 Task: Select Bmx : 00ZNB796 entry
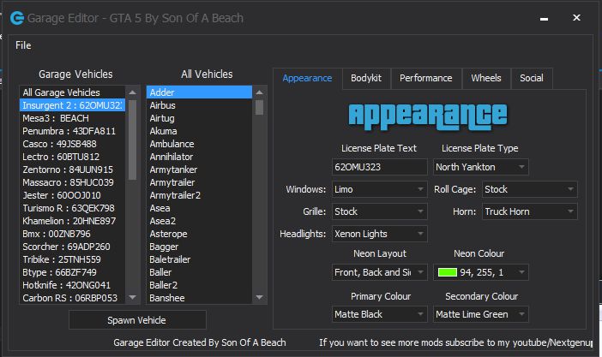tap(72, 234)
